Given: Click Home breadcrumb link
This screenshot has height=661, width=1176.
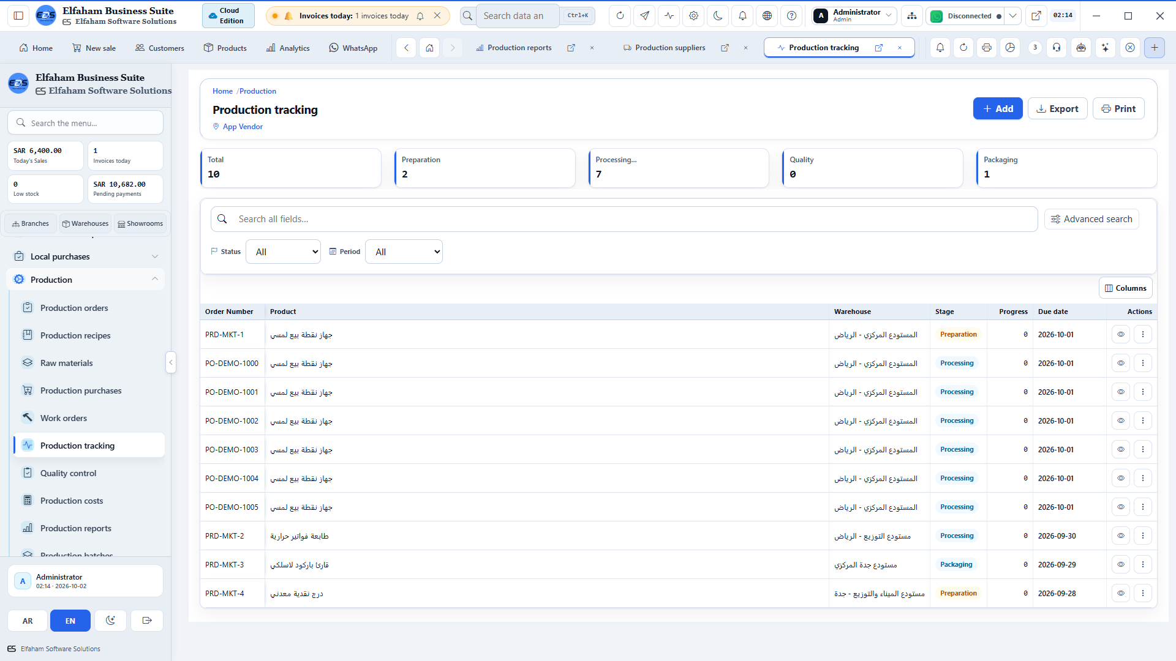Looking at the screenshot, I should pos(222,91).
